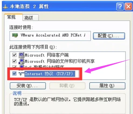
Task: Toggle 网络的文件和打印机共享 checkbox
Action: tap(14, 61)
